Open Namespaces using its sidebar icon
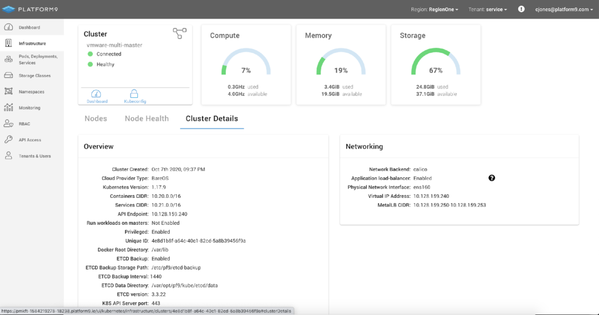599x315 pixels. (x=8, y=91)
